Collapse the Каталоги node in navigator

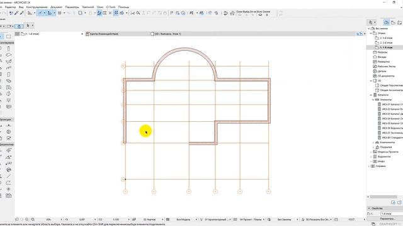[371, 95]
